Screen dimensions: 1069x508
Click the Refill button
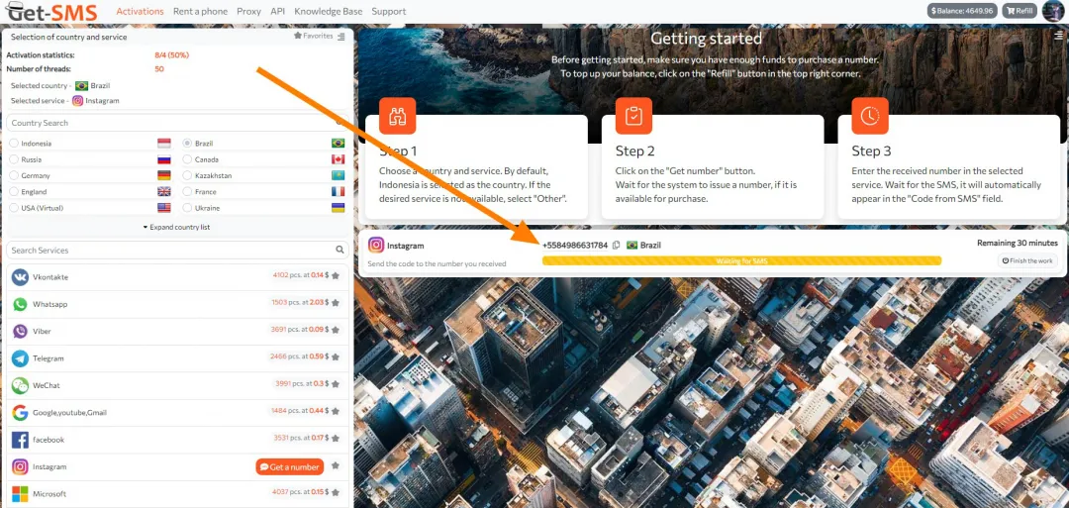pos(1020,11)
